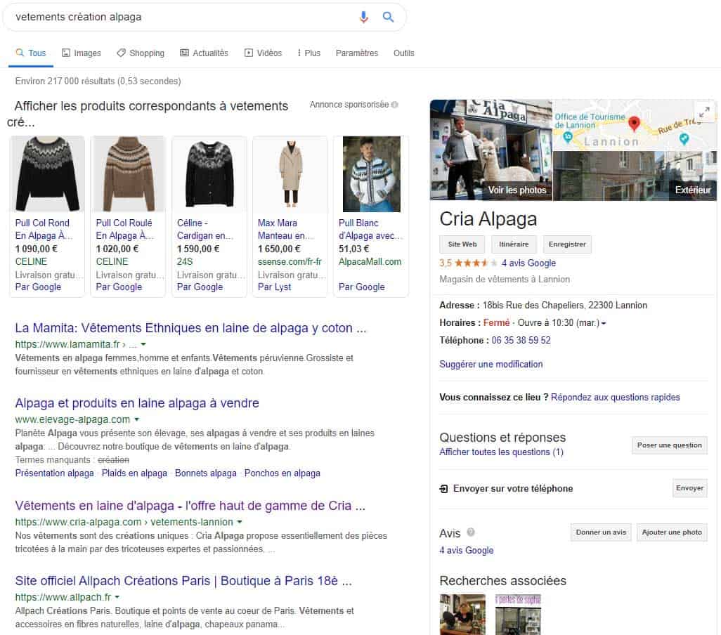Click the Bonnets alpaga sitelink
This screenshot has height=635, width=721.
[x=205, y=473]
